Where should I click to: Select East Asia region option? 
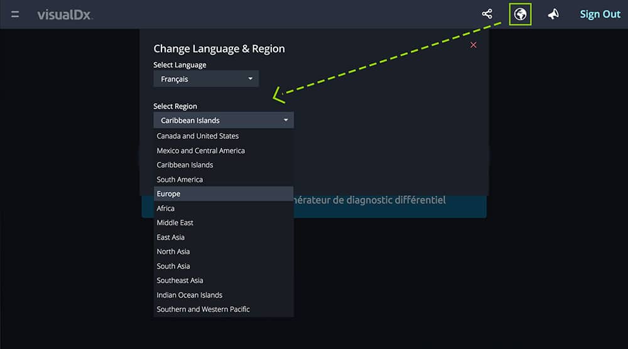[171, 237]
